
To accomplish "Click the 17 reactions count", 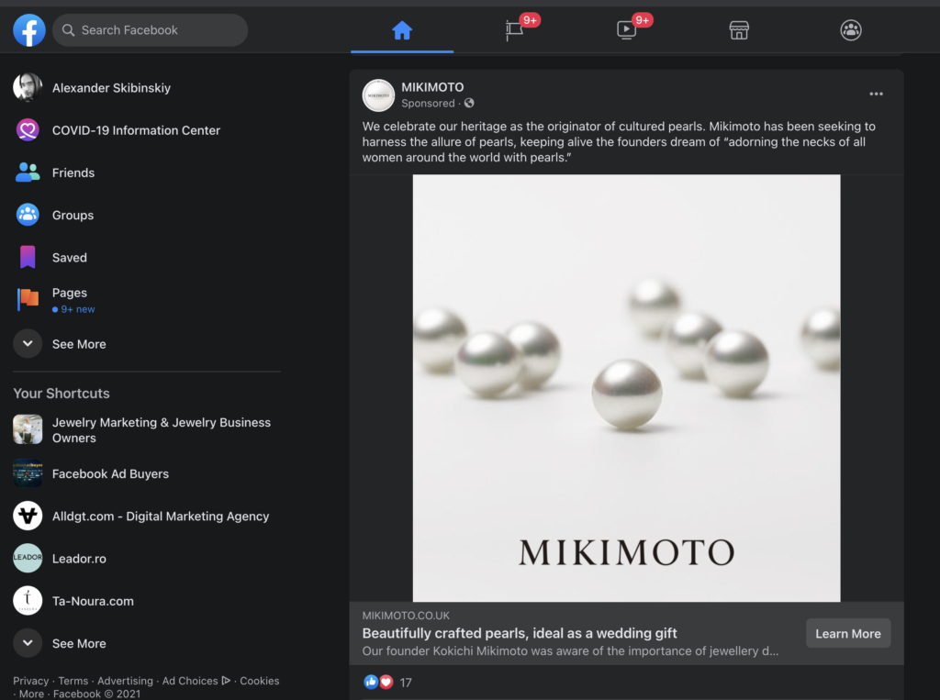I will pos(406,683).
